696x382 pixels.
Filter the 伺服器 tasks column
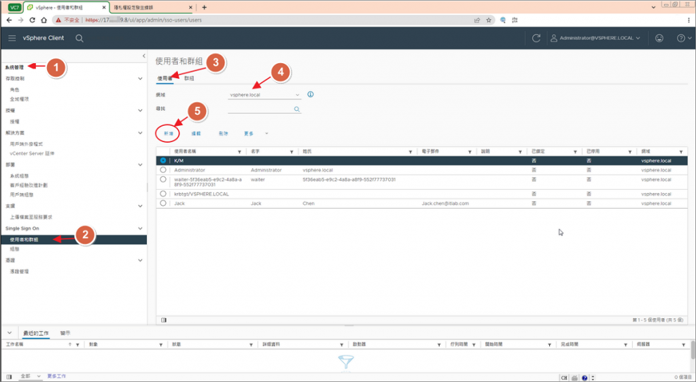(x=684, y=345)
